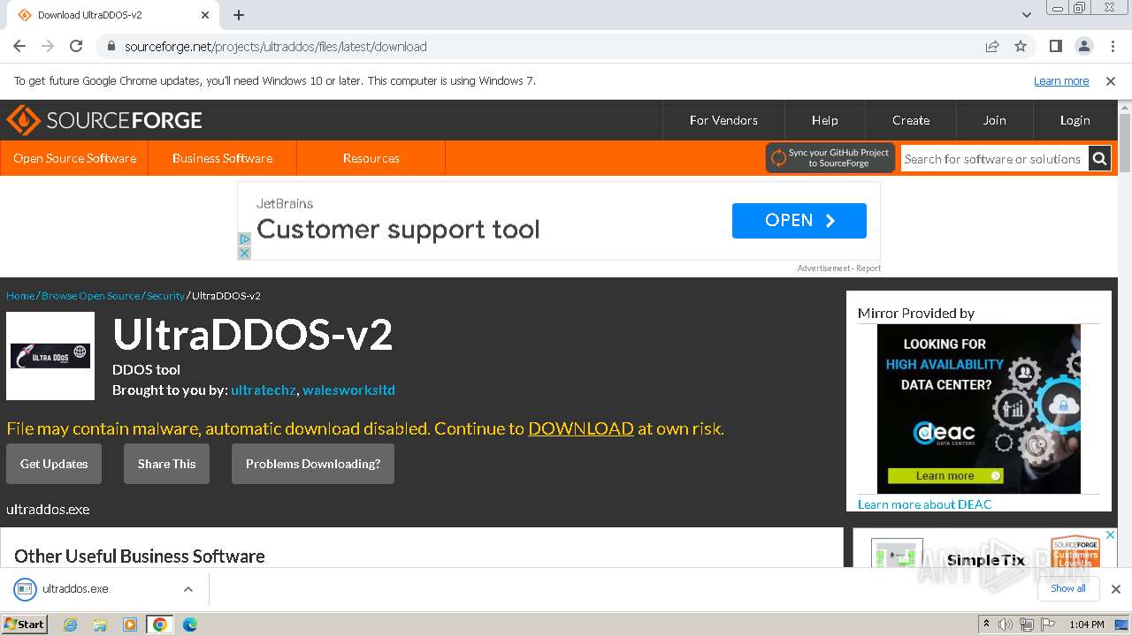Screen dimensions: 1132x636
Task: Click the volume speaker tray icon
Action: 1006,625
